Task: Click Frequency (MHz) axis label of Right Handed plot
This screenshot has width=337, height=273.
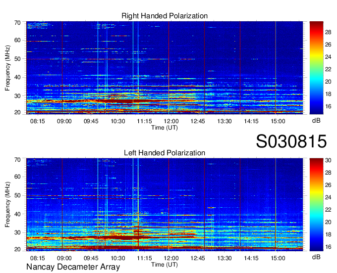Action: click(7, 68)
